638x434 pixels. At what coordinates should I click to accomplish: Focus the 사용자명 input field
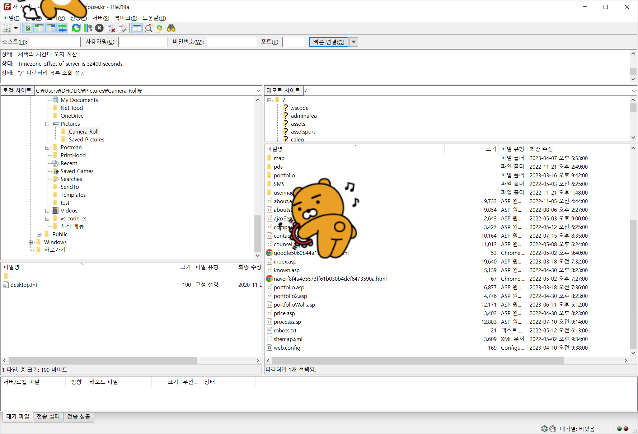click(x=143, y=42)
